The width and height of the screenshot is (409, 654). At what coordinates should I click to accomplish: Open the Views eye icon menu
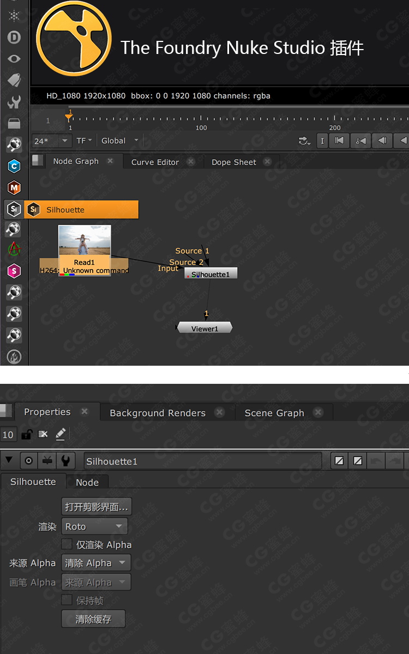(x=14, y=58)
